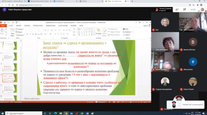Click the Reset slide icon
This screenshot has width=207, height=115.
[x=17, y=32]
